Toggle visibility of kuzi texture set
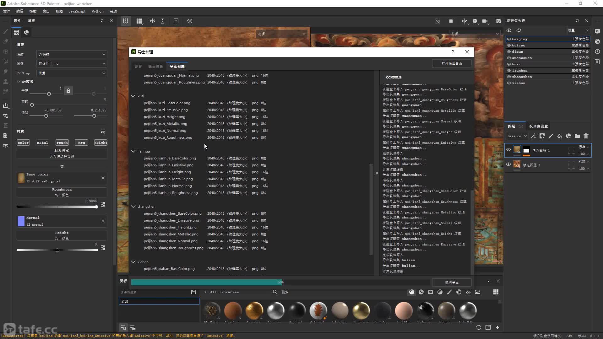The height and width of the screenshot is (339, 603). click(509, 64)
